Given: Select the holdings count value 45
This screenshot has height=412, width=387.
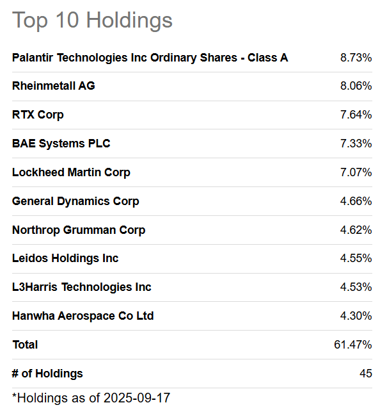Looking at the screenshot, I should (x=365, y=374).
